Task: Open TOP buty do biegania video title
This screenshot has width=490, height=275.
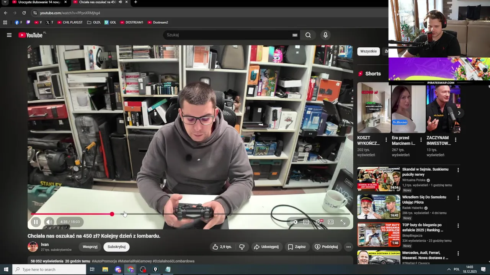Action: tap(423, 228)
